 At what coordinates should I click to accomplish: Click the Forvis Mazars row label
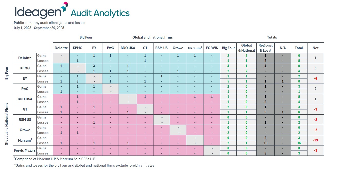point(25,150)
